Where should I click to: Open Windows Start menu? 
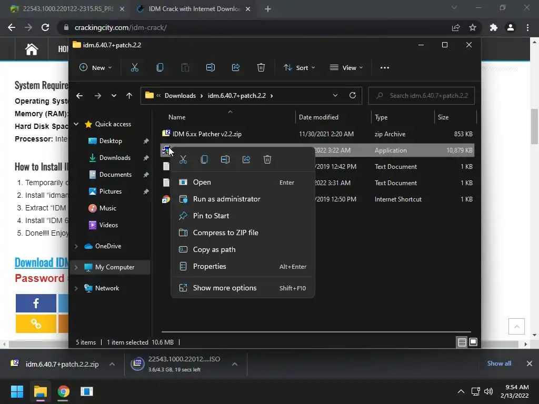click(x=17, y=391)
